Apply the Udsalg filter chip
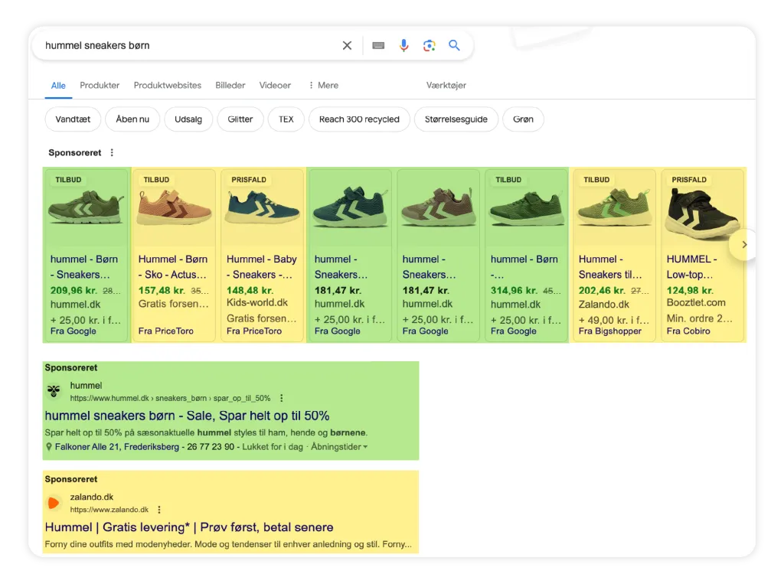Viewport: 784px width, 587px height. (188, 119)
